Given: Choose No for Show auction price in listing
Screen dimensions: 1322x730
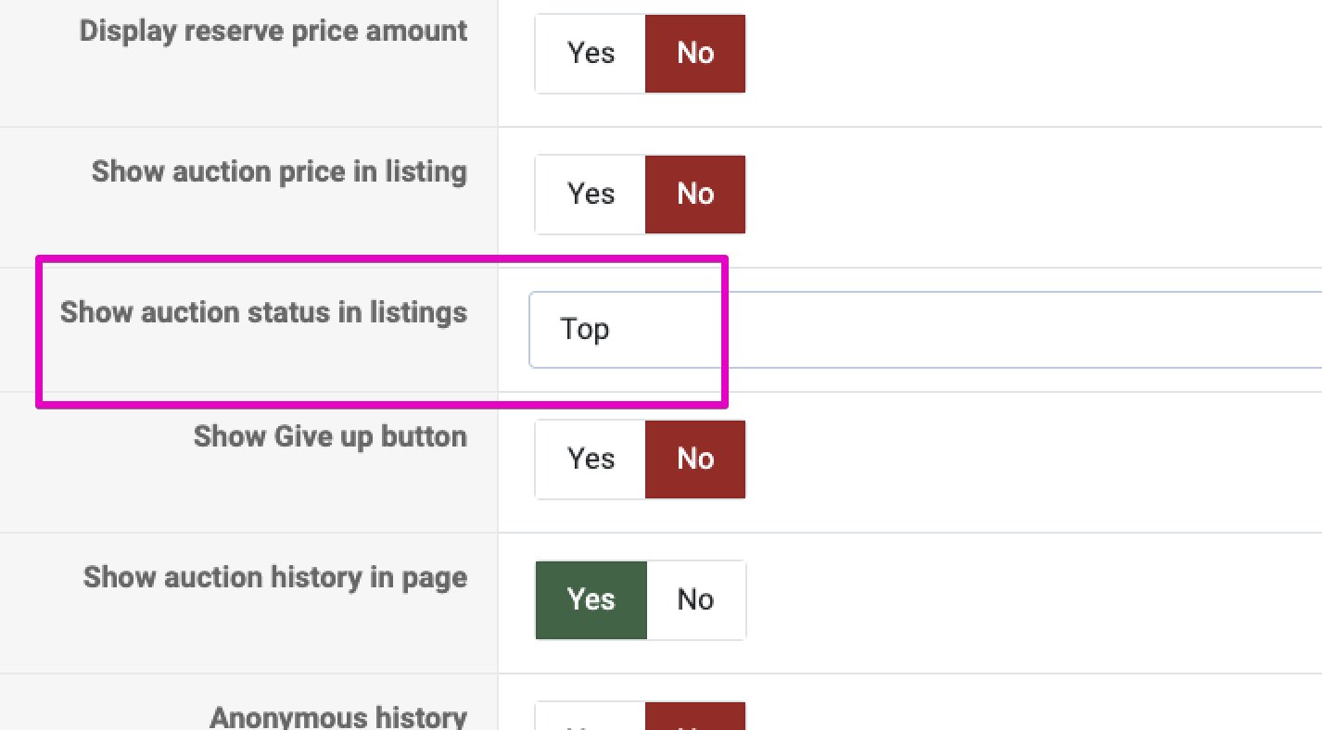Looking at the screenshot, I should coord(695,194).
